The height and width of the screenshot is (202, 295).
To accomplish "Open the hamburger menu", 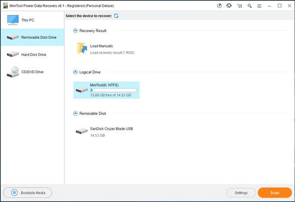I will pos(260,6).
